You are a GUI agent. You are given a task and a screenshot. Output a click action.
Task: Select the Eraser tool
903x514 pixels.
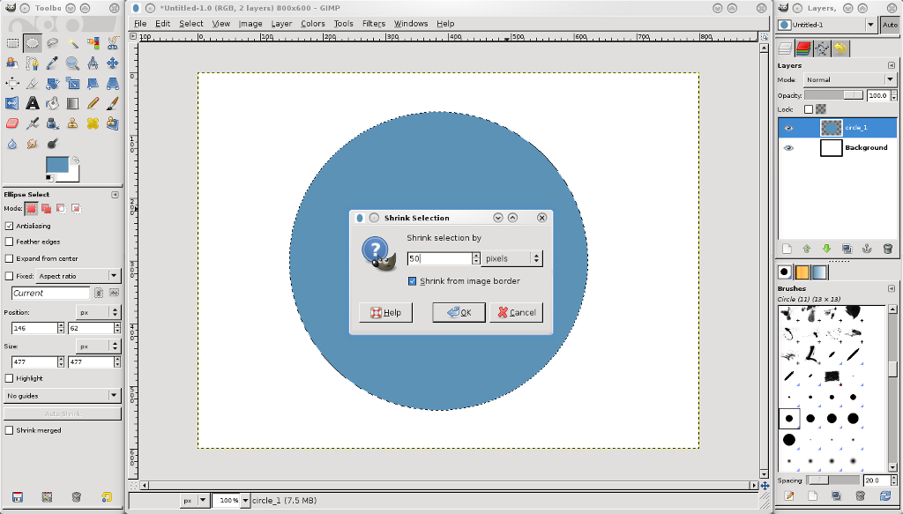click(x=12, y=123)
